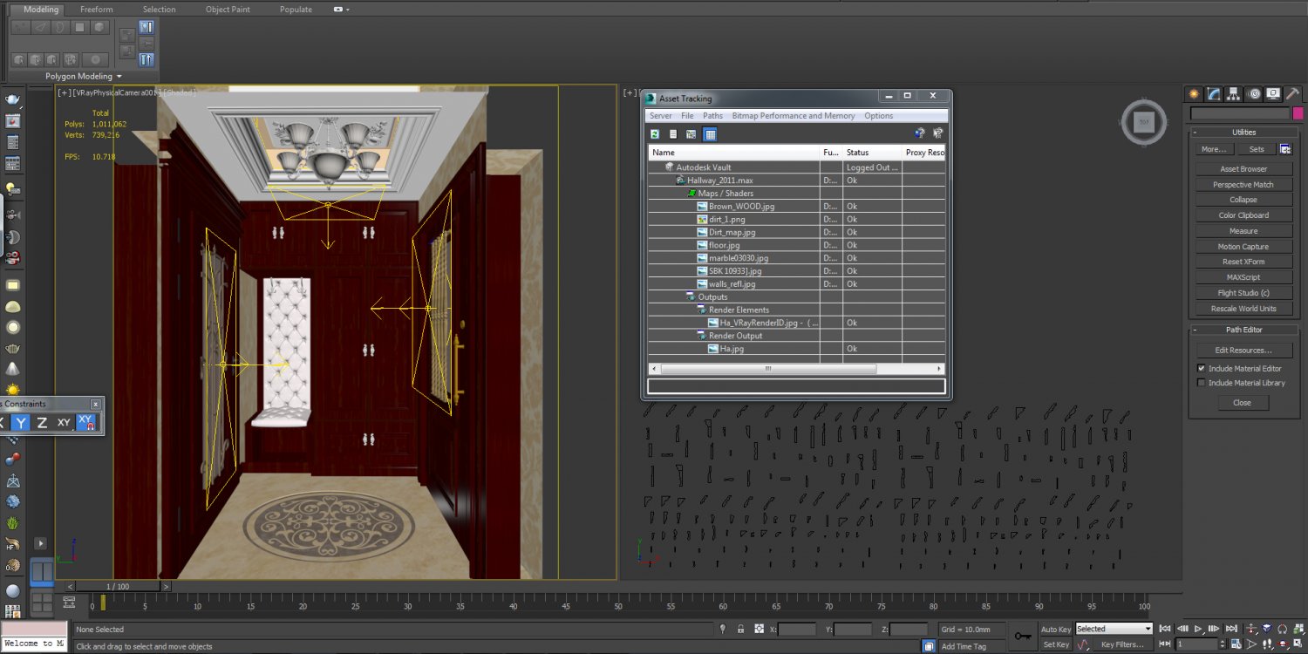
Task: Disable the Include Material Editor checkbox
Action: click(1201, 368)
